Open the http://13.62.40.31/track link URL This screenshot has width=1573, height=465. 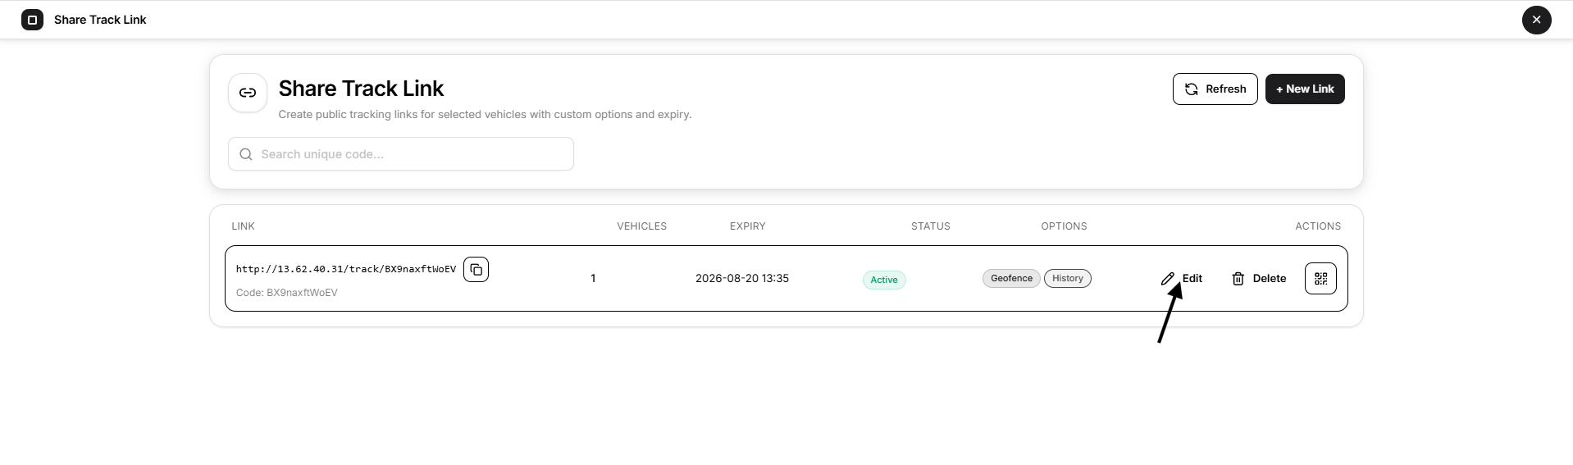(x=346, y=269)
